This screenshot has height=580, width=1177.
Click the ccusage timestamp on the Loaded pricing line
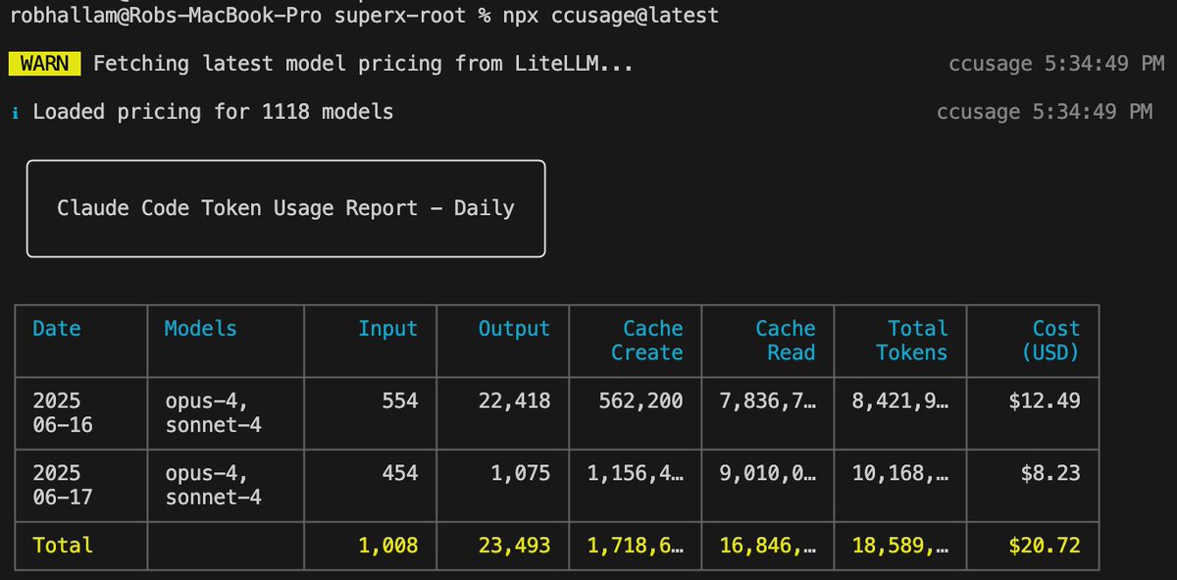click(1045, 112)
